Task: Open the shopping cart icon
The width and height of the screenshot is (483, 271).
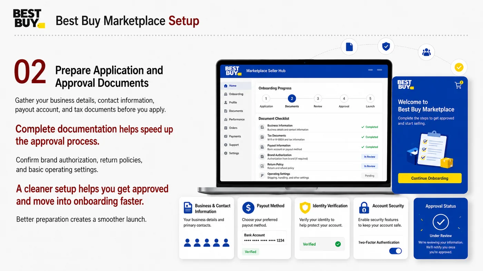Action: point(459,85)
